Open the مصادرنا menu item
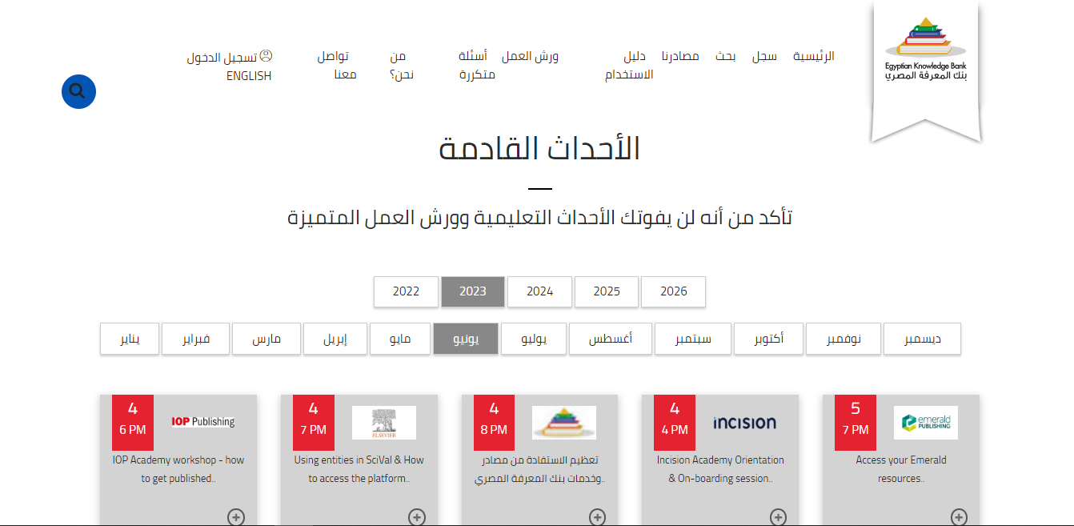 tap(680, 56)
